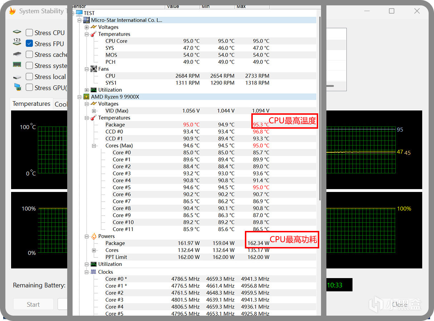The image size is (434, 321).
Task: Collapse the Cores (Max) temperature list
Action: [x=94, y=145]
